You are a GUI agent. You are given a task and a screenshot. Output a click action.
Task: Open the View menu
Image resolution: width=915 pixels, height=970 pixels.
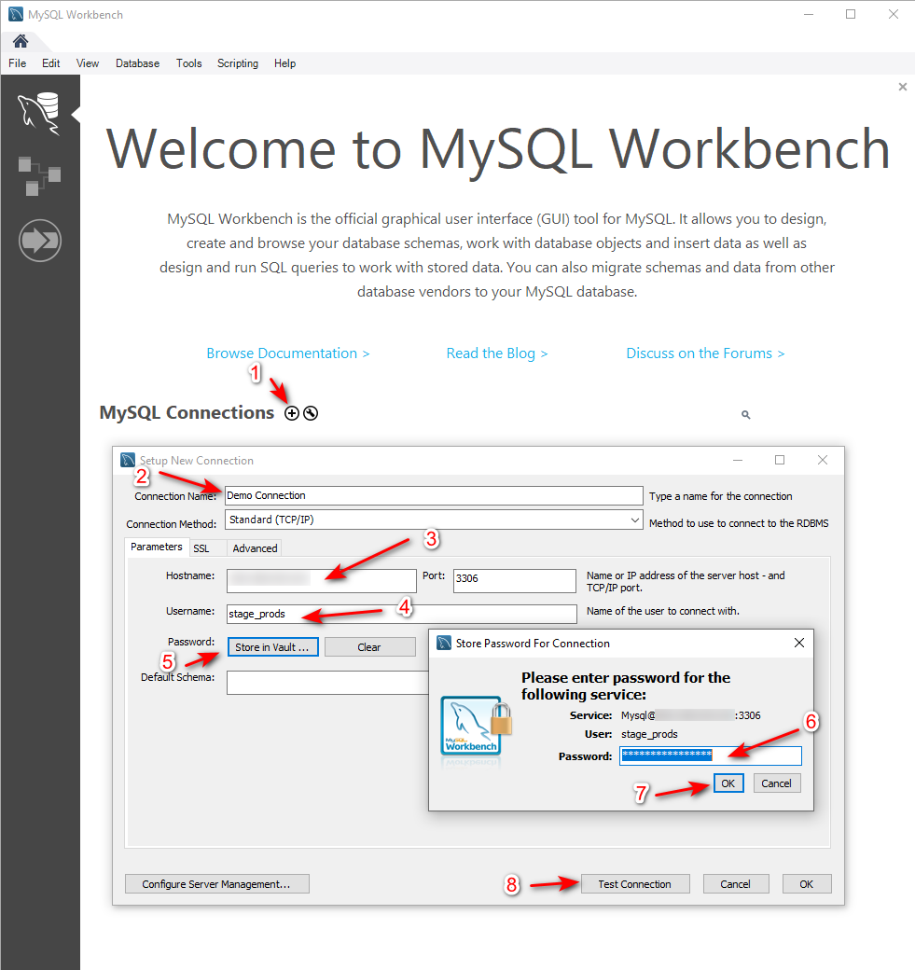[88, 63]
